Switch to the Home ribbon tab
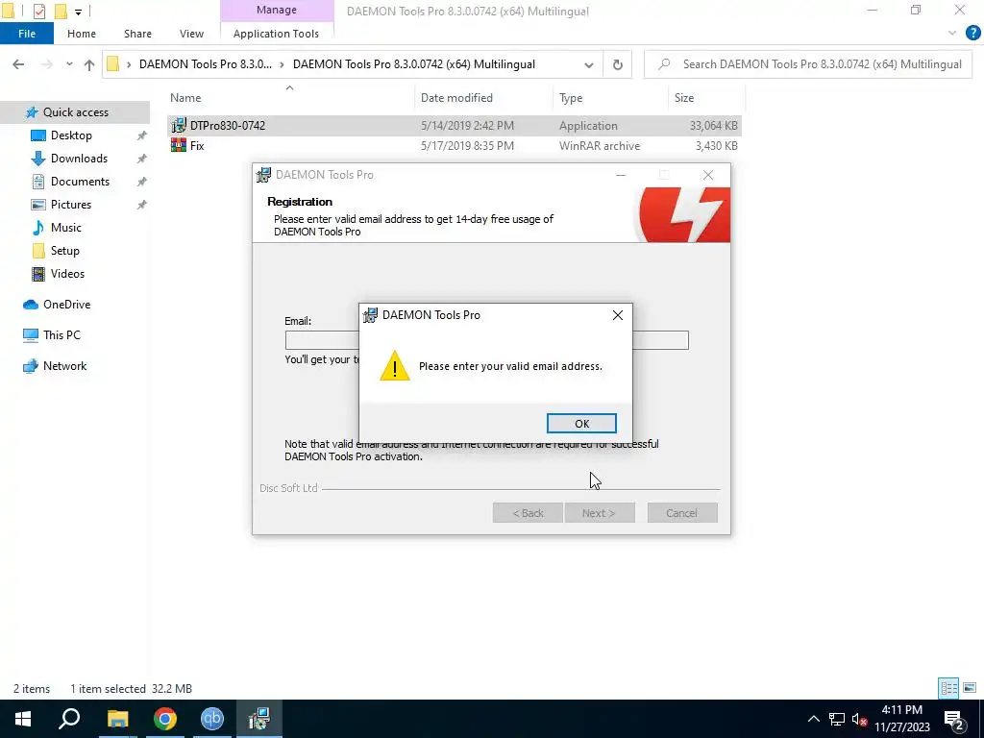Viewport: 984px width, 738px height. pos(82,34)
